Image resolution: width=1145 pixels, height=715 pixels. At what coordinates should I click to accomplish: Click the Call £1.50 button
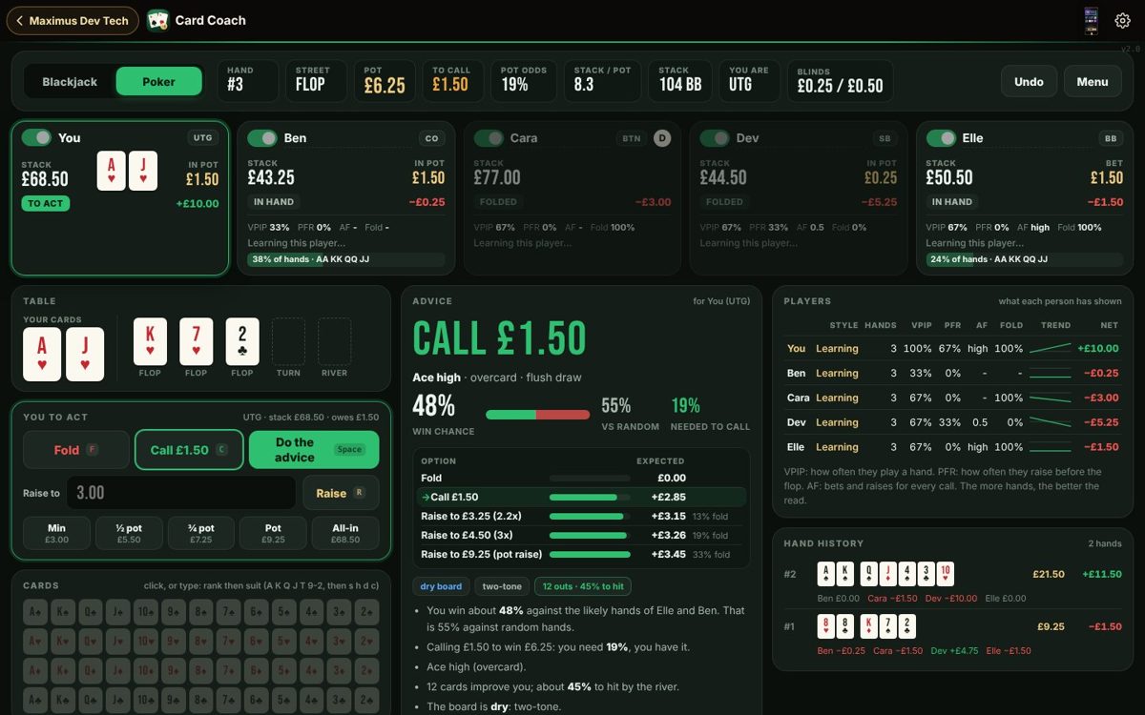click(188, 450)
